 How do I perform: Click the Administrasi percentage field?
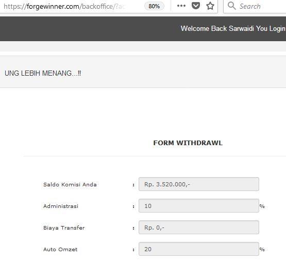(x=198, y=206)
